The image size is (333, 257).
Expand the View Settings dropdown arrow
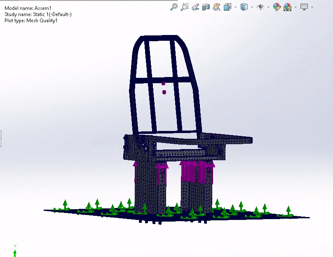(312, 7)
